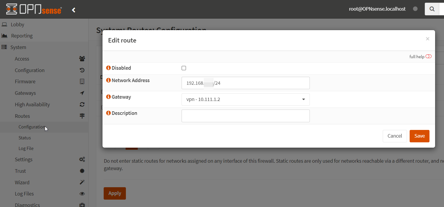Click the info icon next to Gateway

108,97
